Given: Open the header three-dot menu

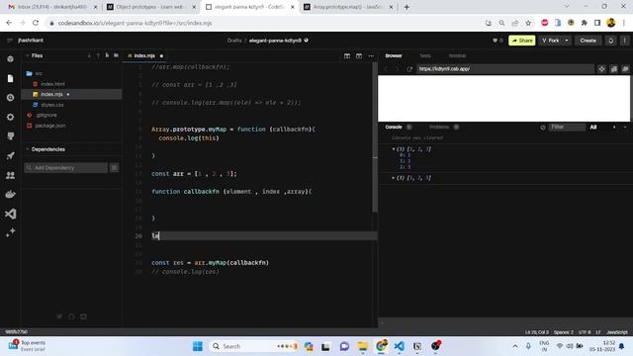Looking at the screenshot, I should 624,41.
